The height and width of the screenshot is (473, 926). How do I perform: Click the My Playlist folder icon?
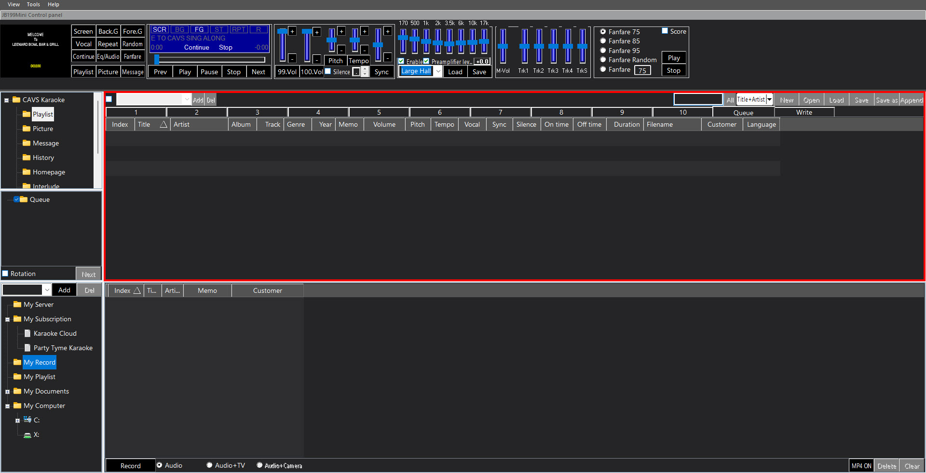click(x=17, y=377)
